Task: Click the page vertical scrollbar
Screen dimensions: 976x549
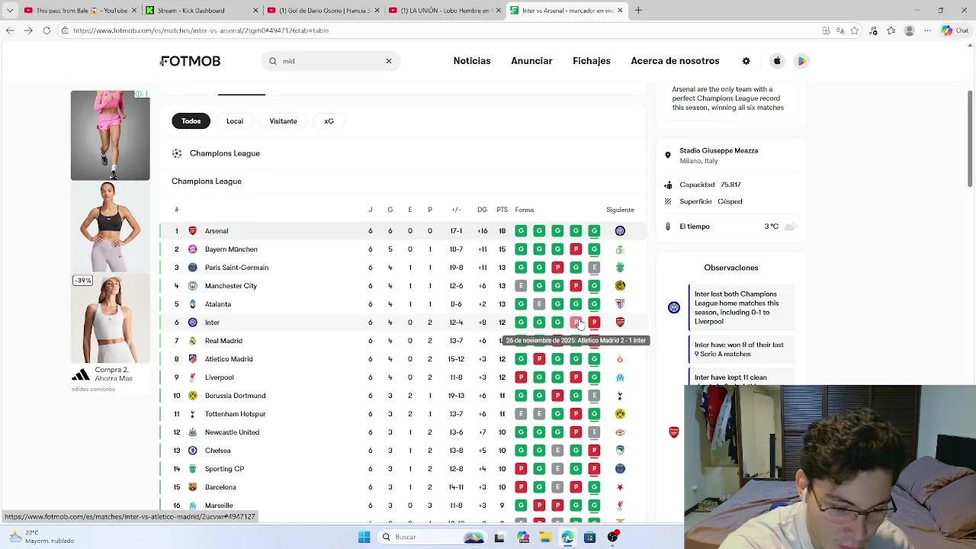Action: [x=970, y=137]
